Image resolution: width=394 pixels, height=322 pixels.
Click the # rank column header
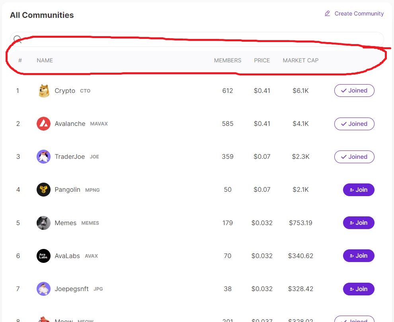tap(20, 60)
